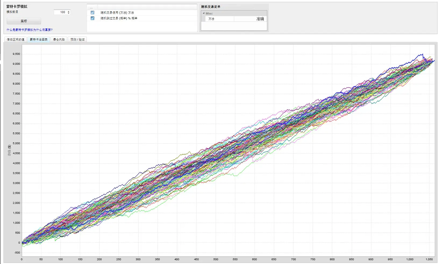The width and height of the screenshot is (438, 264).
Task: Click the 净值 ($) y-axis label
Action: [x=9, y=150]
